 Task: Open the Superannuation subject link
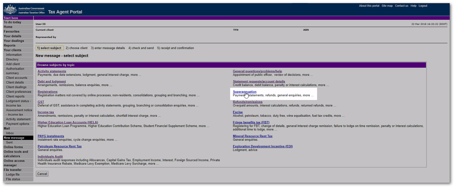(x=244, y=92)
